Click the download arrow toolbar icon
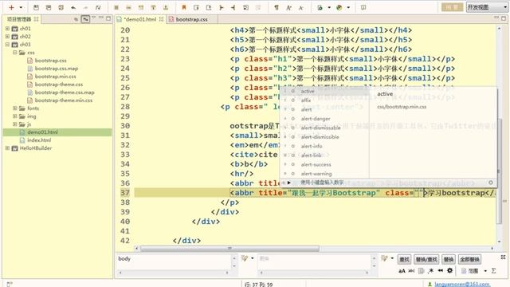 (166, 7)
